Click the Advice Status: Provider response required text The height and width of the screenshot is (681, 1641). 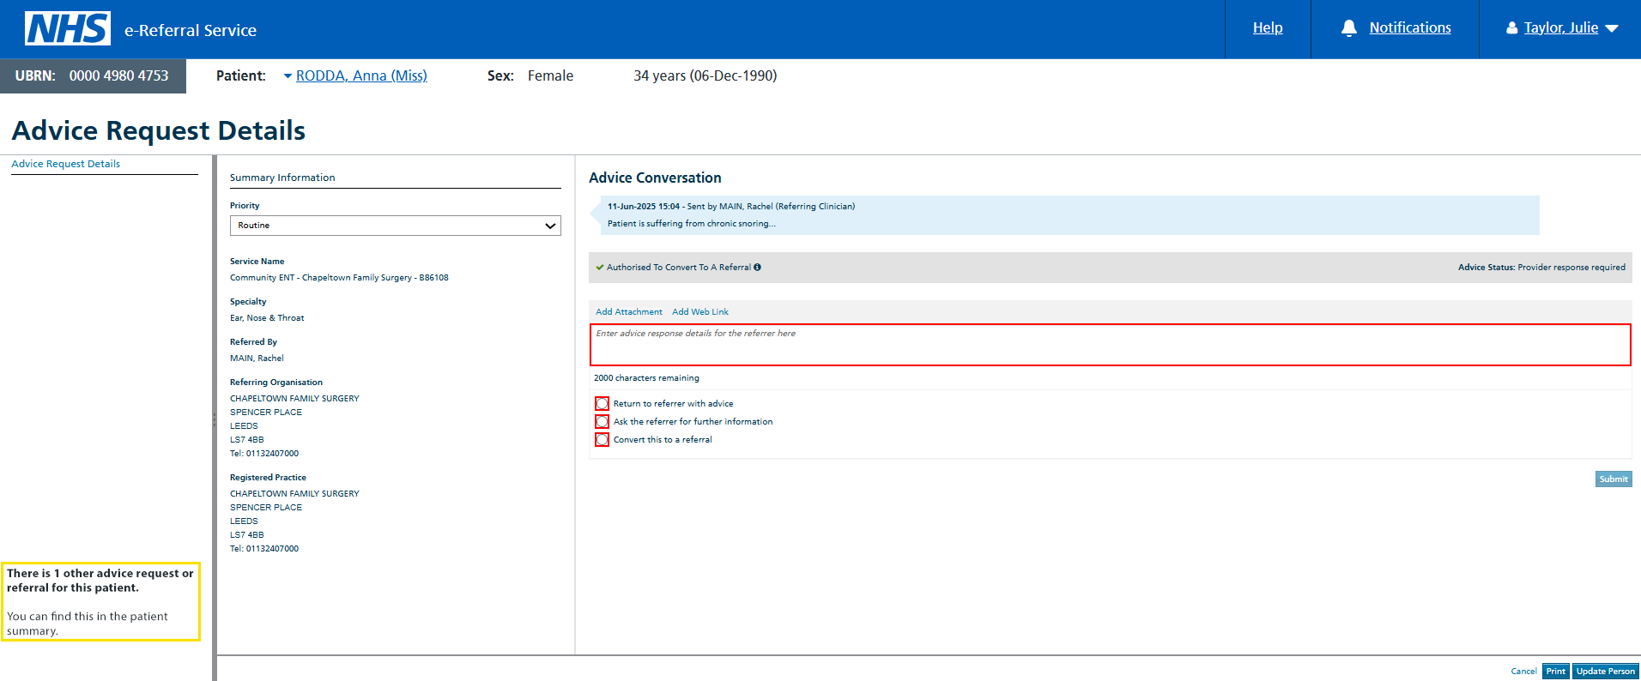1541,268
